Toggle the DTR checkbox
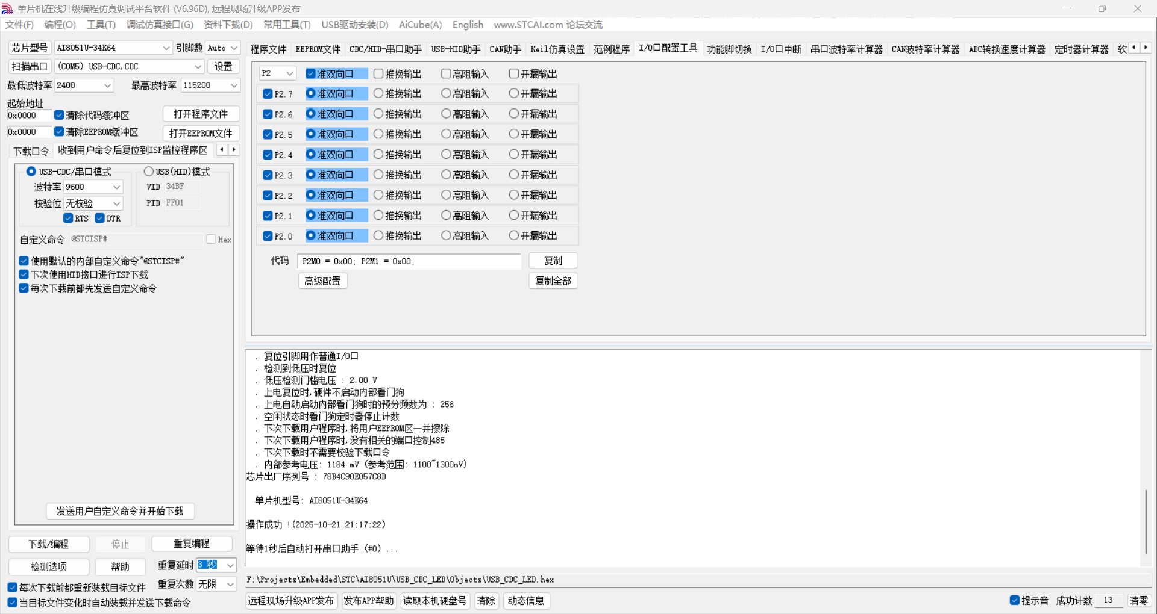 pos(100,218)
